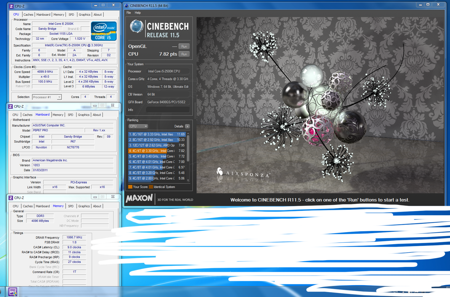This screenshot has width=450, height=297.
Task: Click the 'Identical System' color swatch
Action: click(x=151, y=187)
